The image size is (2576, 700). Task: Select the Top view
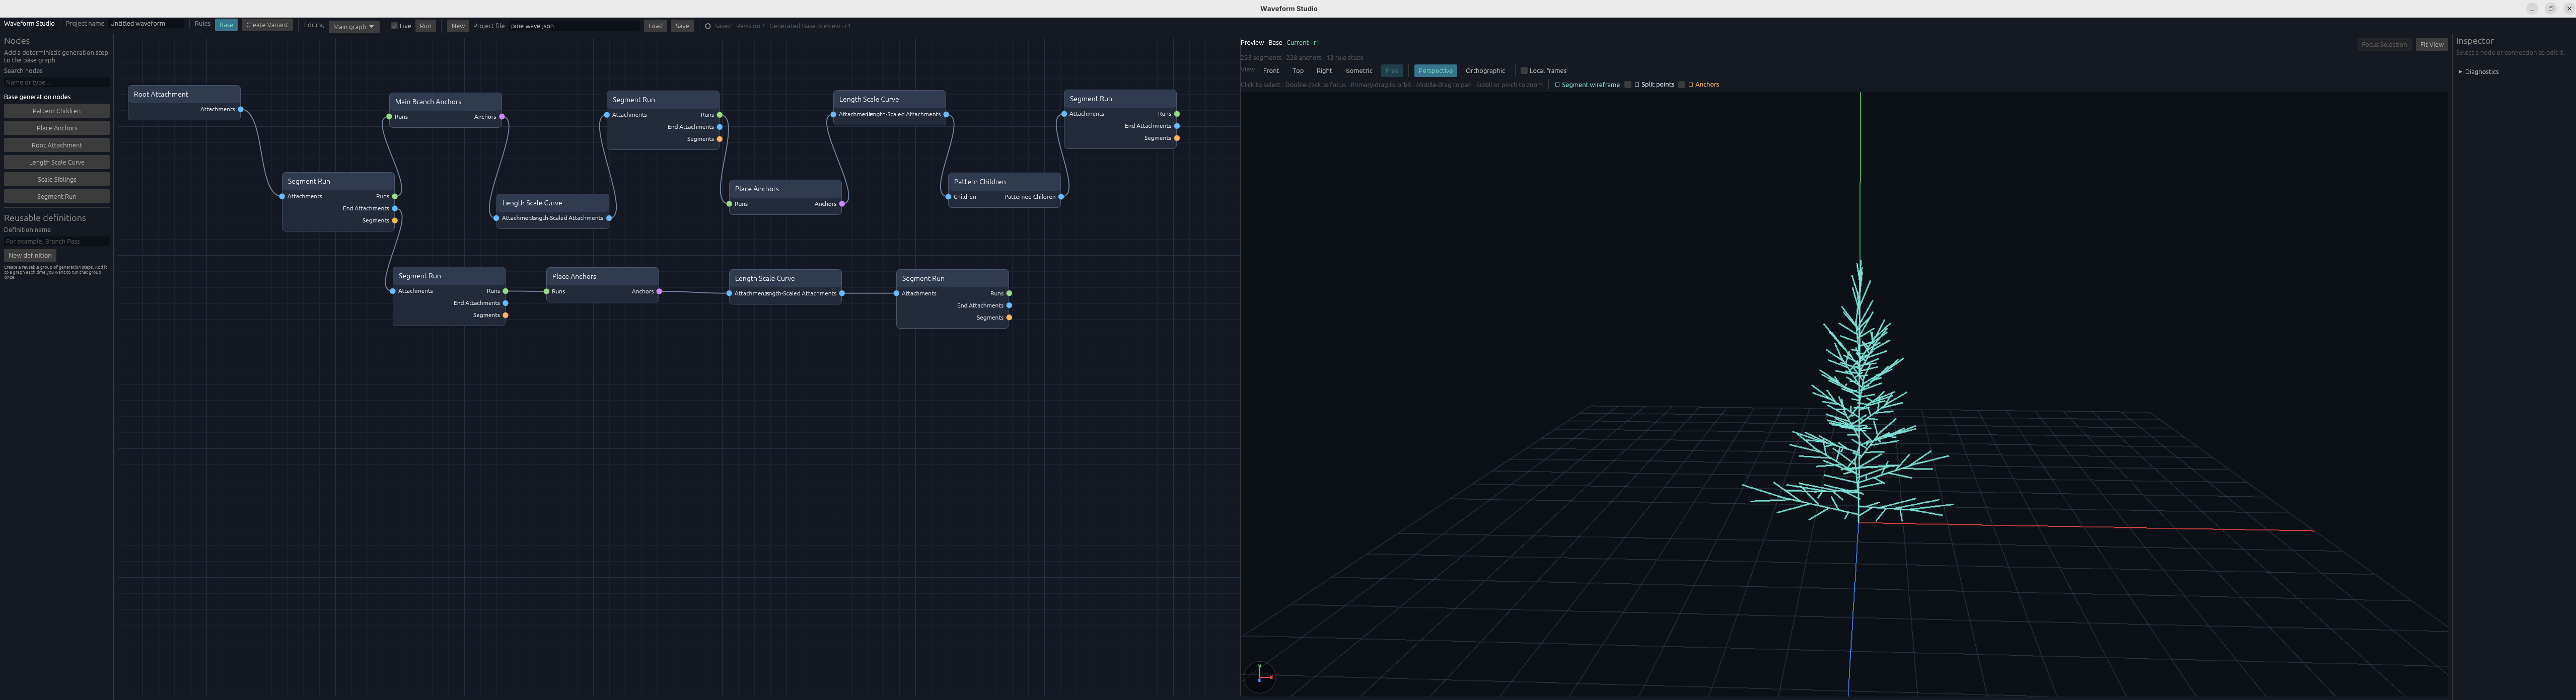click(1298, 71)
